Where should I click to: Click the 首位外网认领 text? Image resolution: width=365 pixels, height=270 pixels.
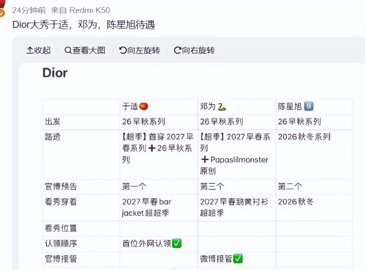pos(147,243)
